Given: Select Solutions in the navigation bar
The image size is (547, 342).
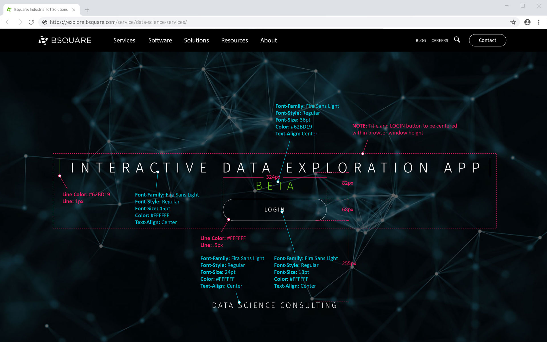Looking at the screenshot, I should (196, 40).
